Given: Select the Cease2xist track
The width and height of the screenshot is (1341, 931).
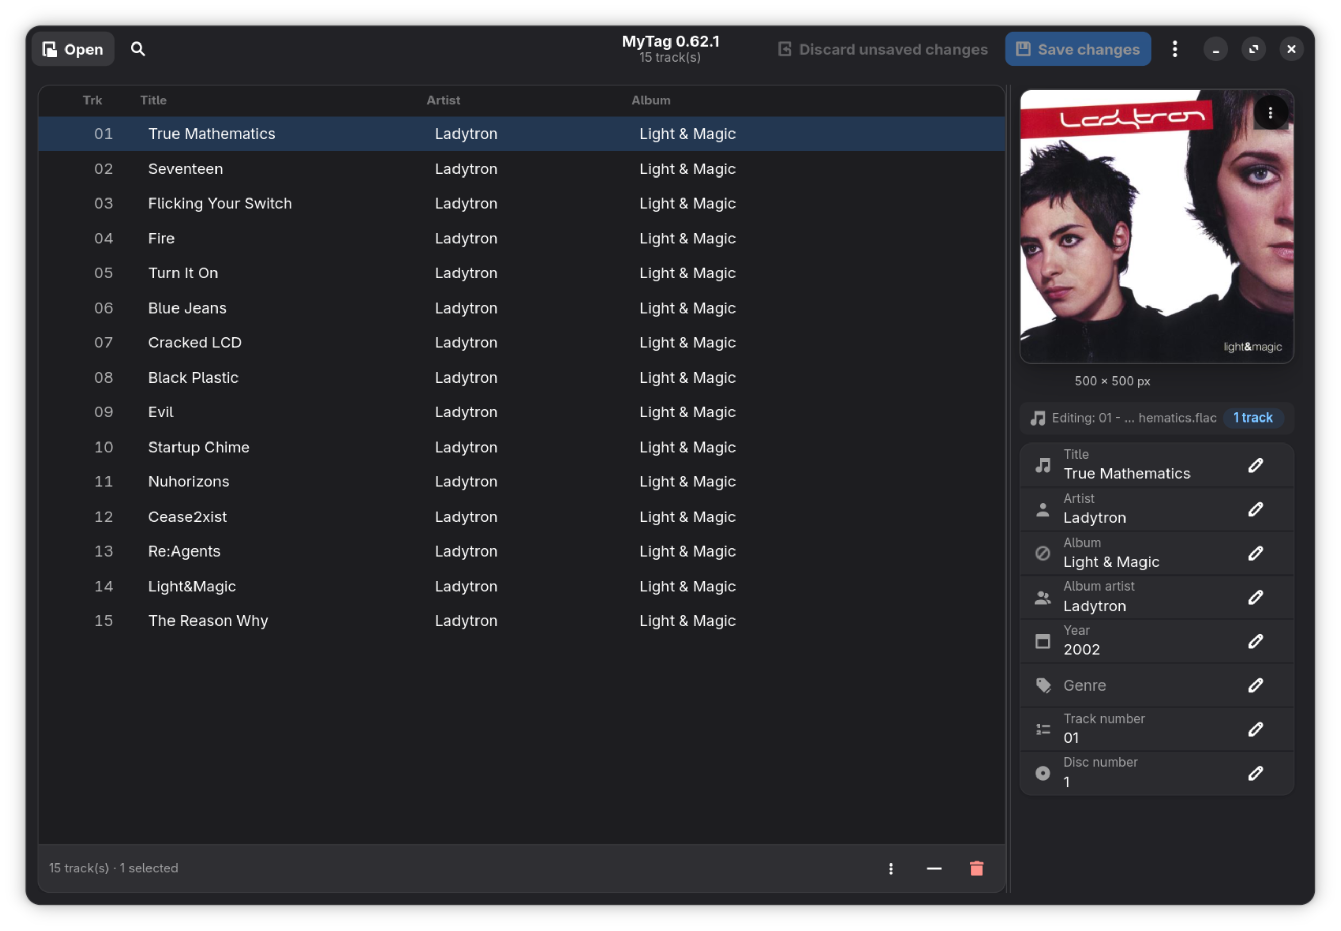Looking at the screenshot, I should pyautogui.click(x=522, y=516).
